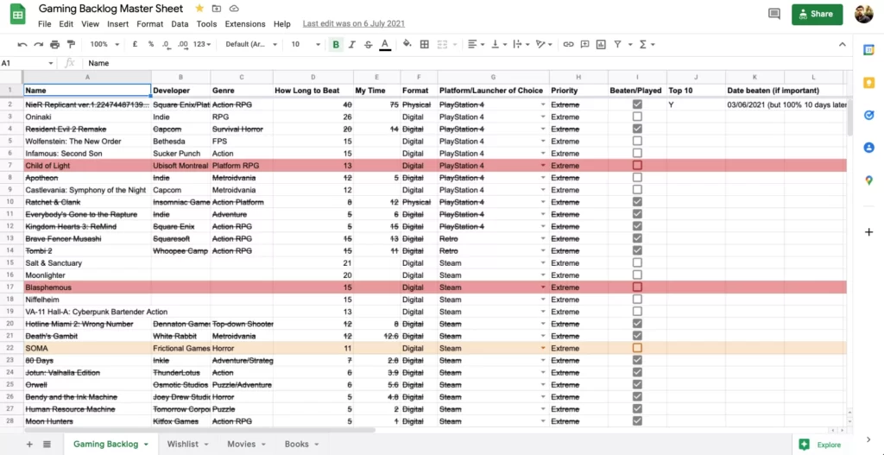Insert link using chain icon
The height and width of the screenshot is (455, 884).
tap(568, 44)
